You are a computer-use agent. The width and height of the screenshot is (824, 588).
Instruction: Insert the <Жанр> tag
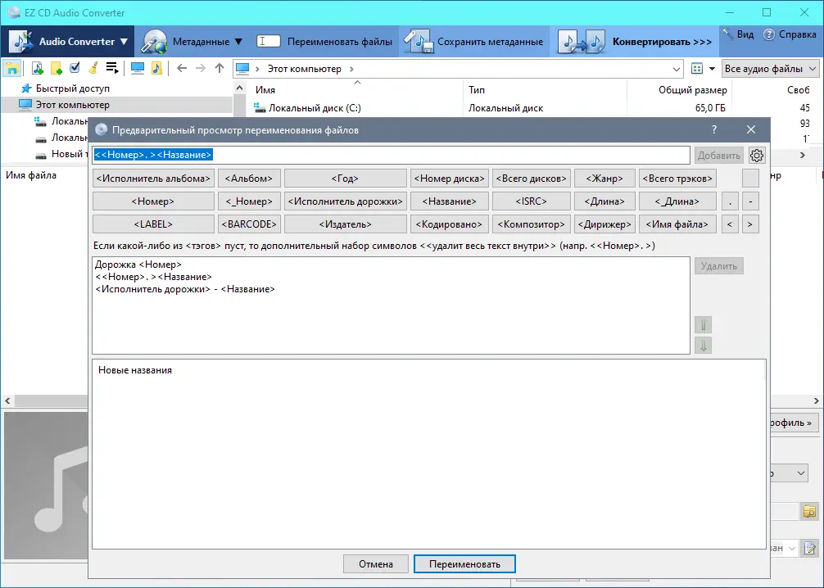tap(604, 178)
